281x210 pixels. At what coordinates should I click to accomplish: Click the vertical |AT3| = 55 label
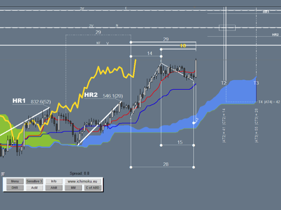point(256,135)
